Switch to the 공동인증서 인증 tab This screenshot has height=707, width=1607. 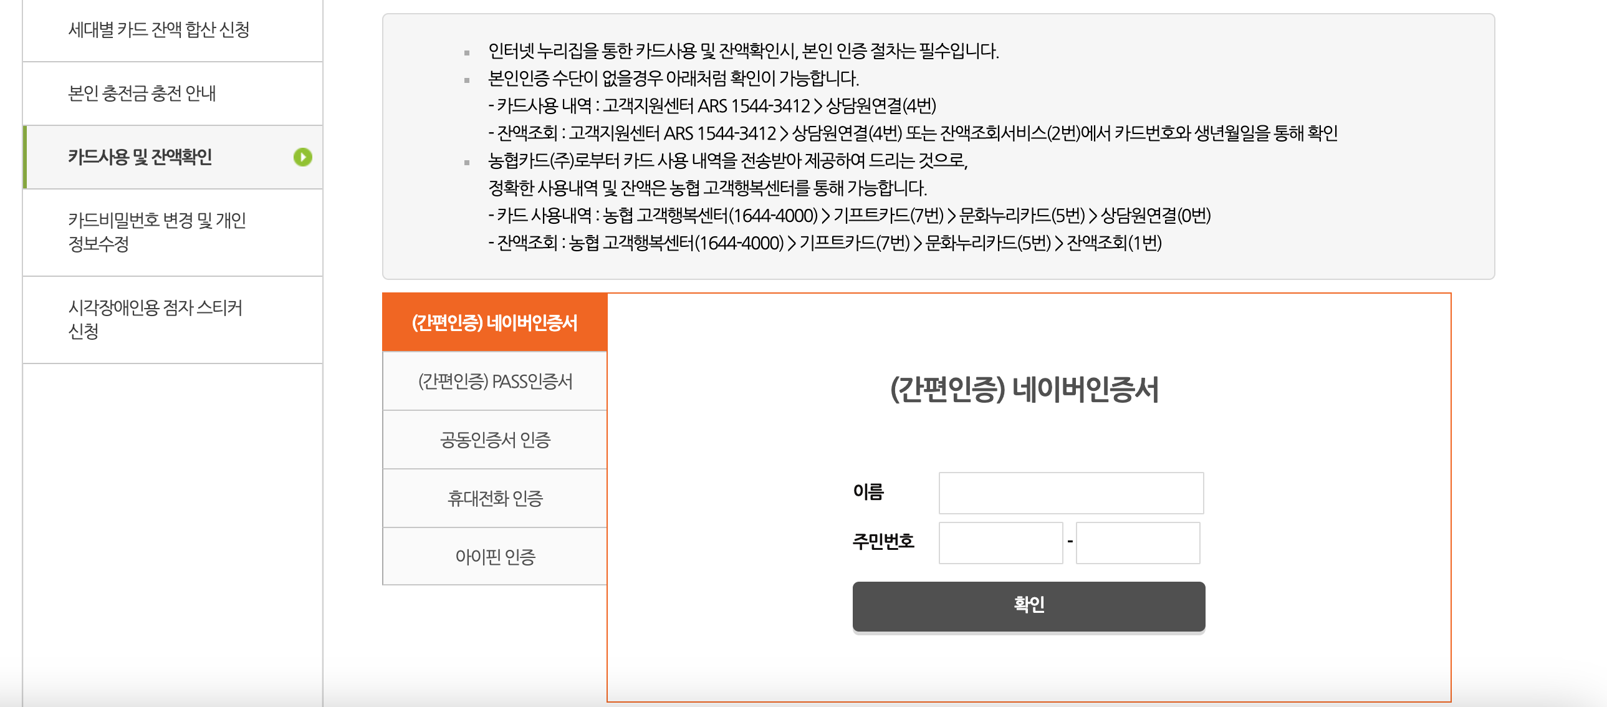pos(495,440)
